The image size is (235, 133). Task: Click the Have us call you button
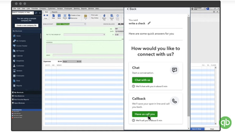tap(145, 114)
